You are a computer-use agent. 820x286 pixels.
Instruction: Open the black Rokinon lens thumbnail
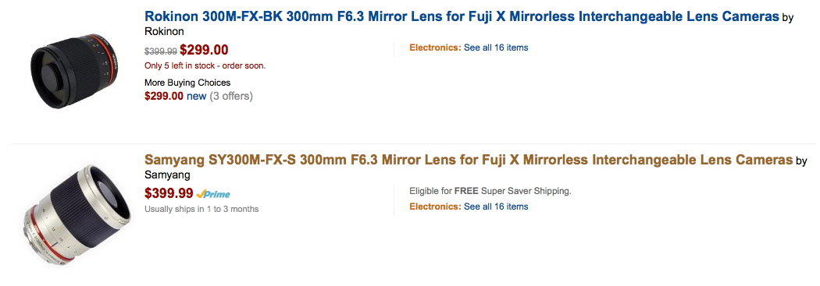click(x=74, y=72)
